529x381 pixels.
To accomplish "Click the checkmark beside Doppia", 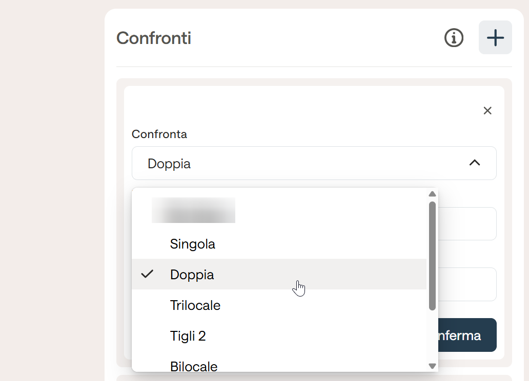I will tap(147, 274).
